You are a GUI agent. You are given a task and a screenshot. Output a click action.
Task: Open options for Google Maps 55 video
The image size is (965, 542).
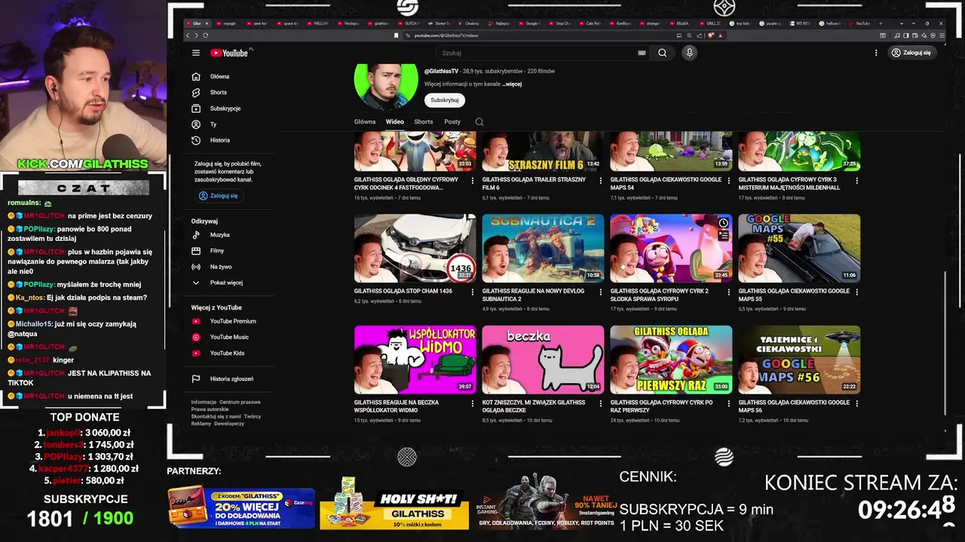[x=856, y=292]
